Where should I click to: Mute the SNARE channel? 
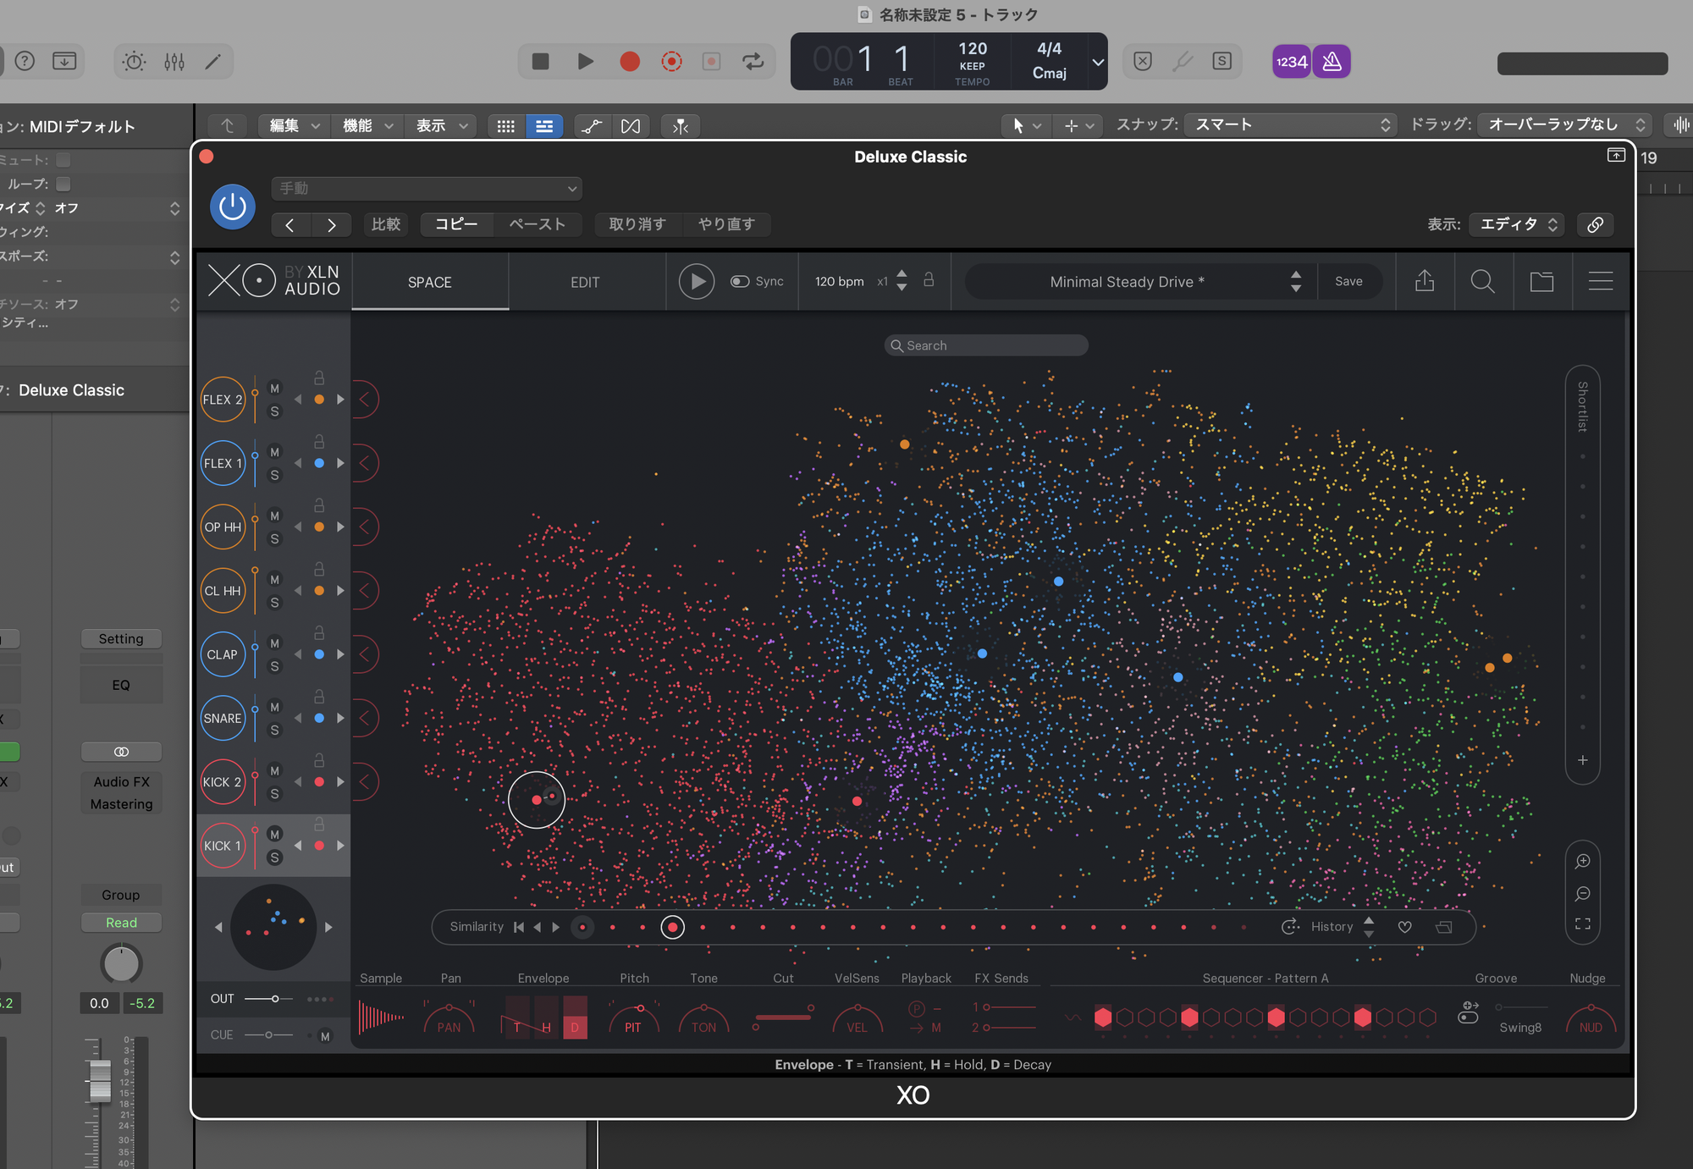click(274, 707)
